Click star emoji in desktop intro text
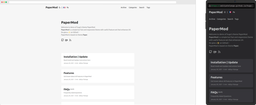This screenshot has width=256, height=105. (69, 32)
